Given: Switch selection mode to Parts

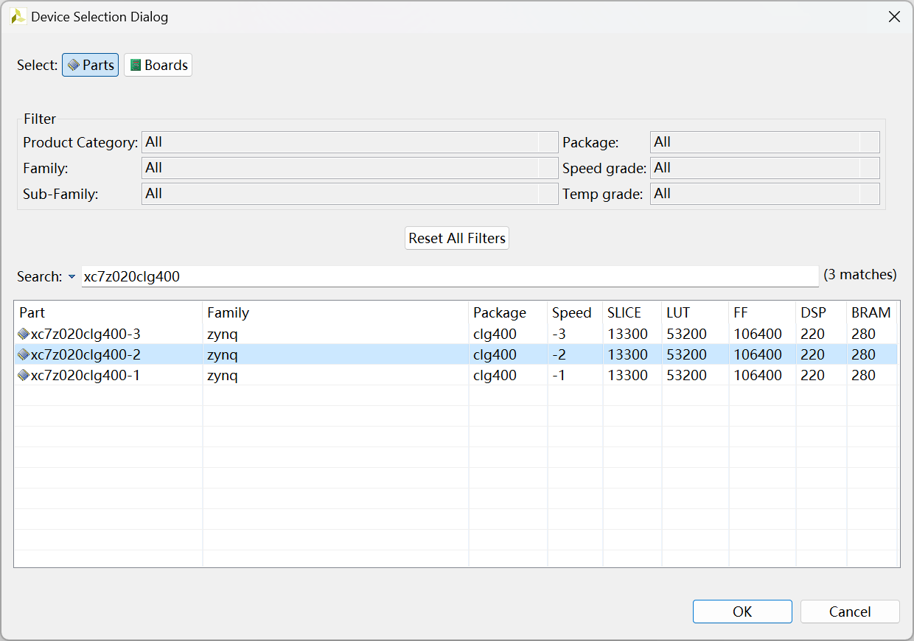Looking at the screenshot, I should click(x=90, y=65).
